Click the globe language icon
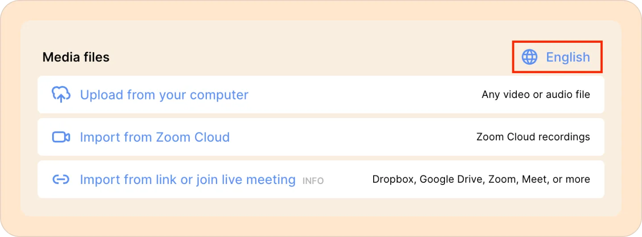This screenshot has width=642, height=237. [x=530, y=57]
